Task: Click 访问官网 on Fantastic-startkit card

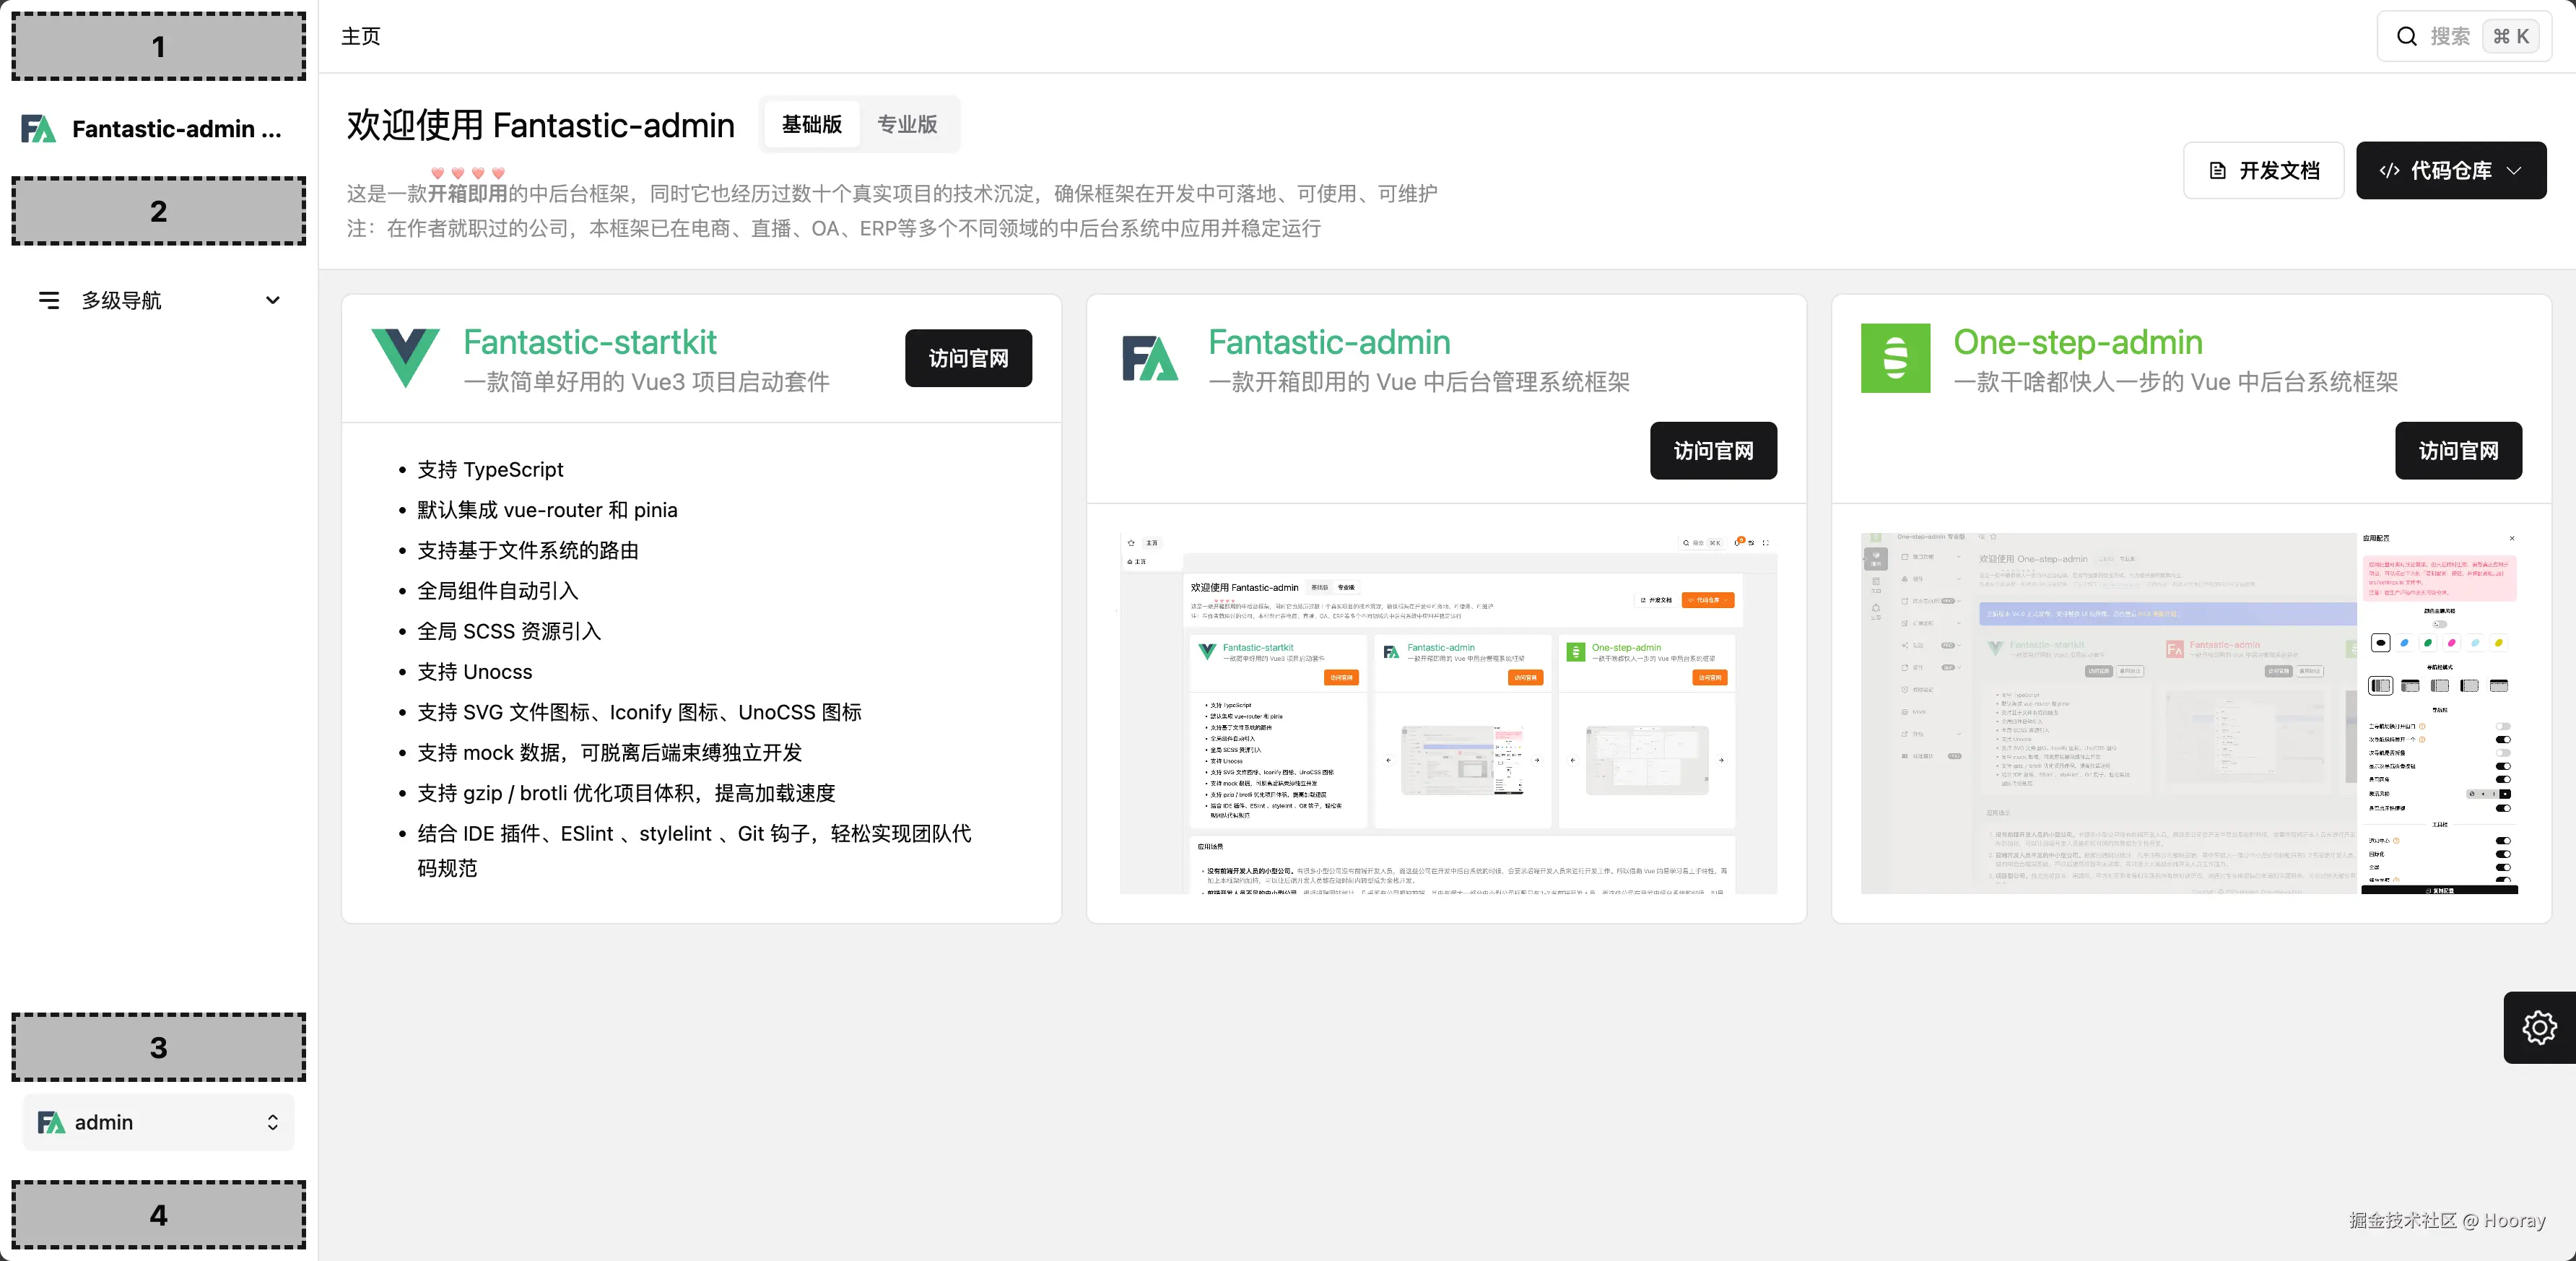Action: (x=967, y=358)
